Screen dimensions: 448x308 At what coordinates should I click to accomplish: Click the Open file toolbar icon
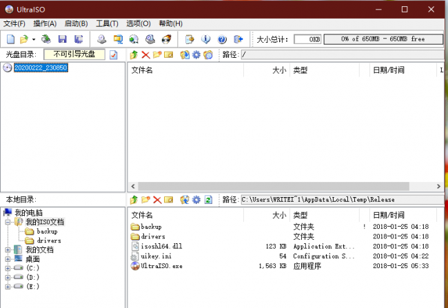pos(24,39)
